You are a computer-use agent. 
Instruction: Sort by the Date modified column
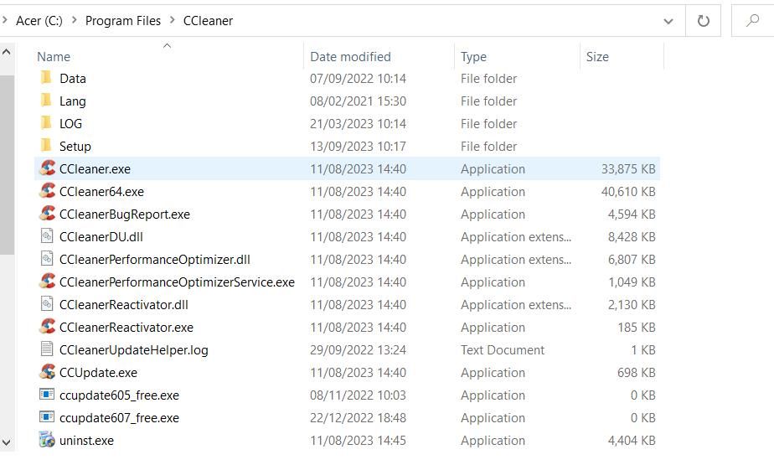point(350,56)
